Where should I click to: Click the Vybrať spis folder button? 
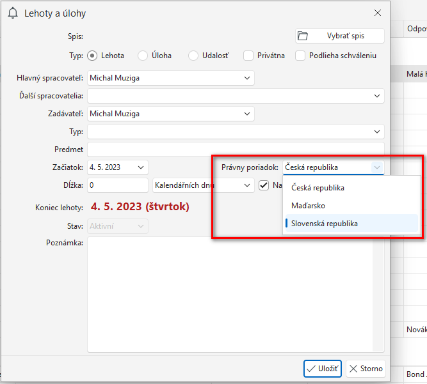click(x=339, y=36)
